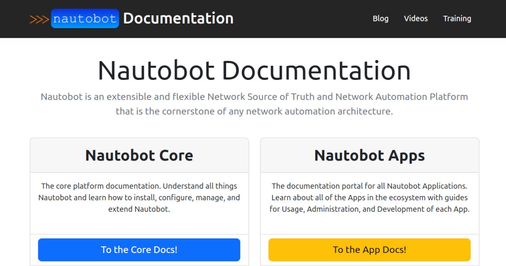The width and height of the screenshot is (506, 266).
Task: Click the Nautobot Documentation main heading
Action: tap(254, 70)
